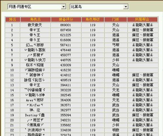The image size is (163, 136).
Task: Select equipment score 616886
Action: 66,40
